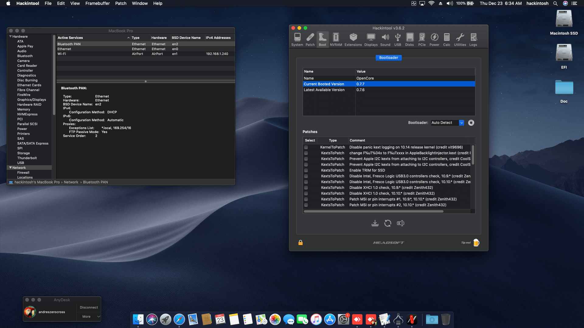Click Disconnect in the AnyDesk window
Image resolution: width=584 pixels, height=328 pixels.
pyautogui.click(x=89, y=307)
